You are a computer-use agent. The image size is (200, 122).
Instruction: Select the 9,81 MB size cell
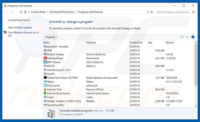160,66
